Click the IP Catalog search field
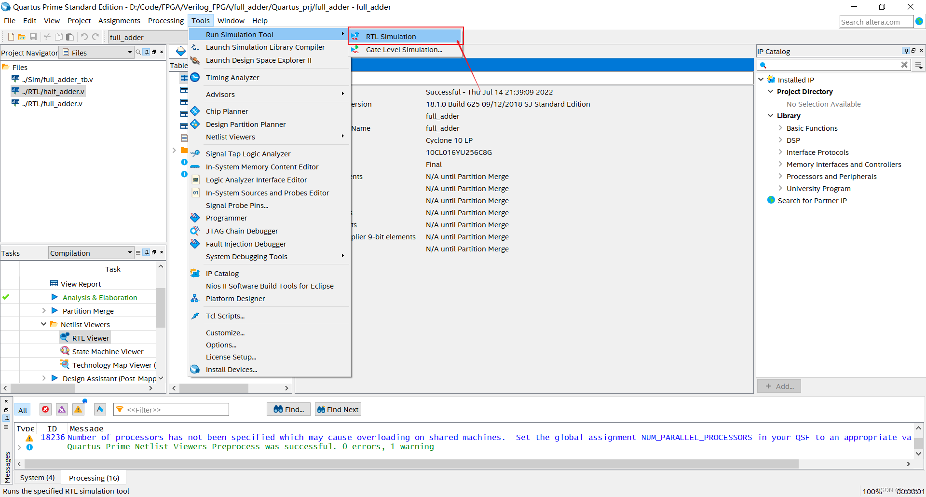 coord(833,65)
